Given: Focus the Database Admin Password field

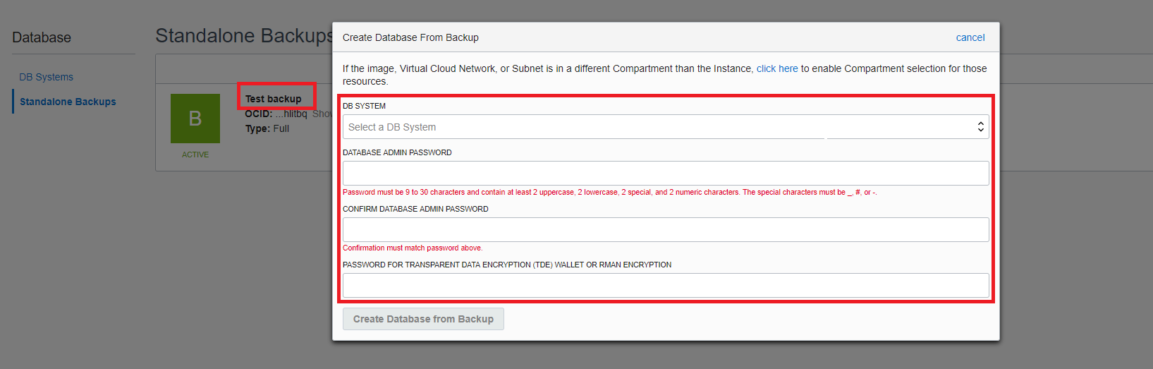Looking at the screenshot, I should (x=665, y=174).
